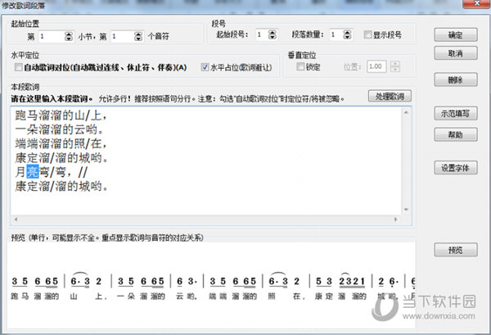Focus the 段落数量 input field
This screenshot has height=335, width=491.
click(x=336, y=34)
